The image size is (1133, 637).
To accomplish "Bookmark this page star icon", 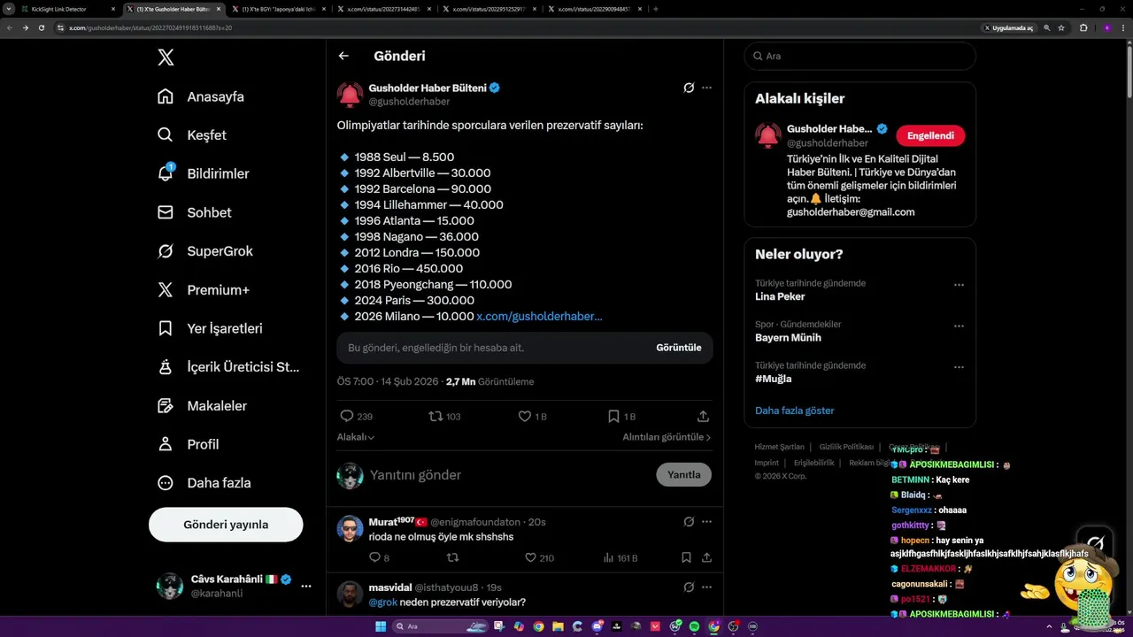I will pos(1061,27).
